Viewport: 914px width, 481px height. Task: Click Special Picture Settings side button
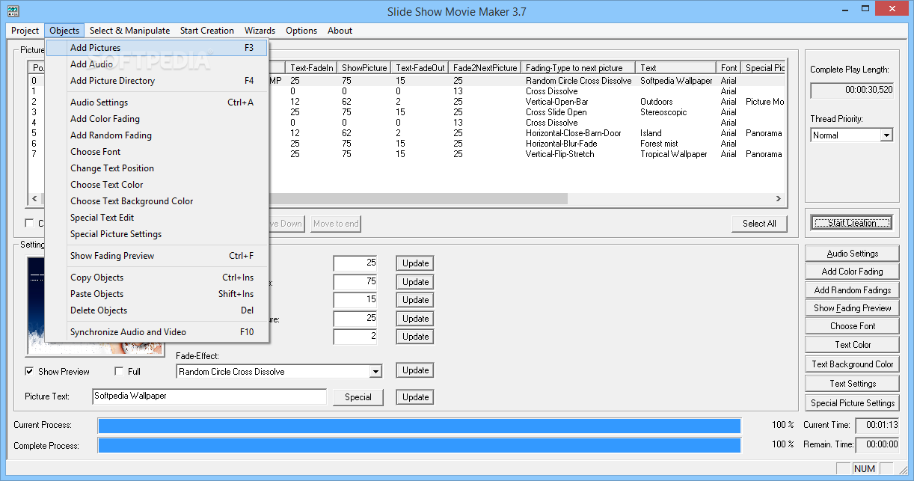[x=853, y=403]
